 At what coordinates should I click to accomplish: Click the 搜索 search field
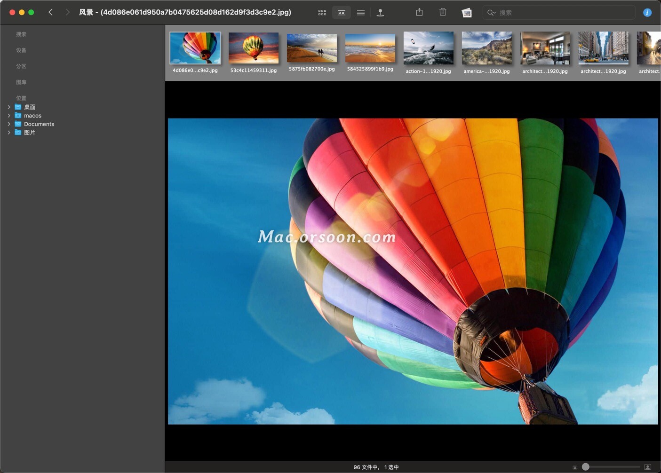click(x=565, y=13)
